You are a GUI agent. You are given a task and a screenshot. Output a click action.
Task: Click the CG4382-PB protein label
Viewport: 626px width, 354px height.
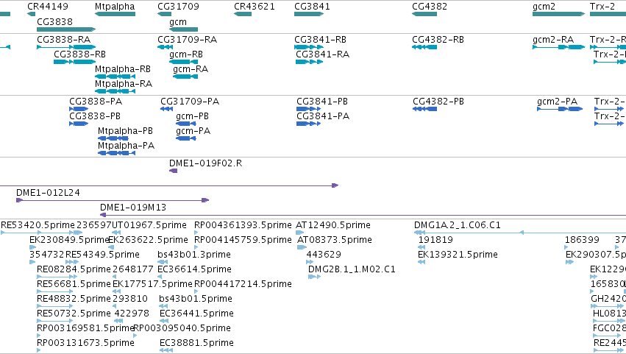(x=438, y=102)
